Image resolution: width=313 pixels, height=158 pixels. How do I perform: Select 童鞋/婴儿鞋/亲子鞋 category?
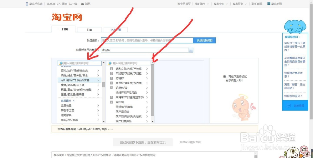pos(80,95)
